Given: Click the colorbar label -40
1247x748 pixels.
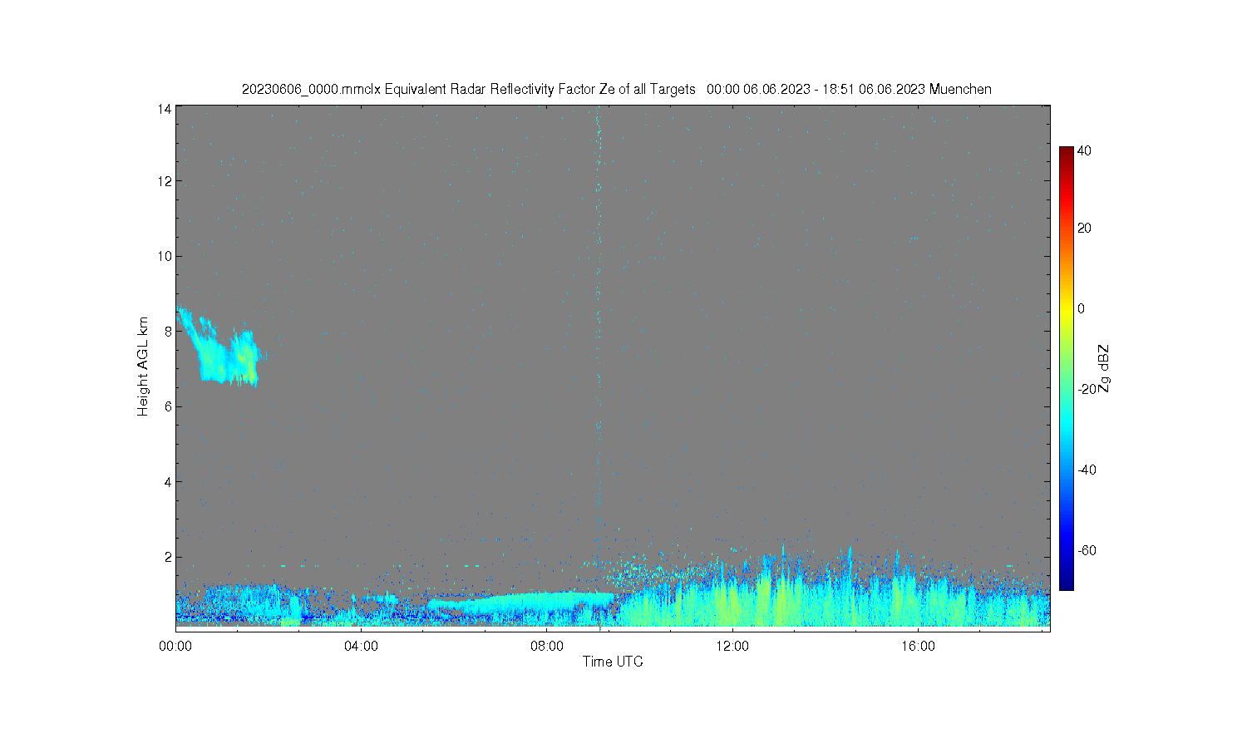Looking at the screenshot, I should click(1087, 470).
